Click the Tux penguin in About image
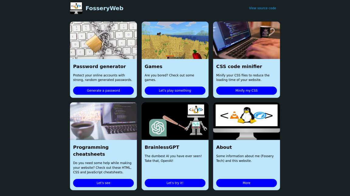 (x=247, y=115)
